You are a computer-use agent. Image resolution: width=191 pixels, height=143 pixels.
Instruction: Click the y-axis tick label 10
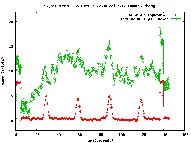tap(11, 71)
